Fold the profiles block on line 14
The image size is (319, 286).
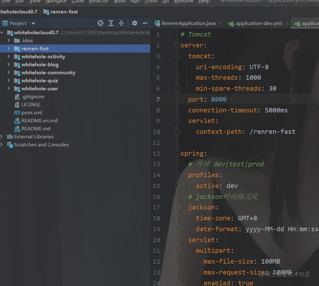pyautogui.click(x=177, y=175)
